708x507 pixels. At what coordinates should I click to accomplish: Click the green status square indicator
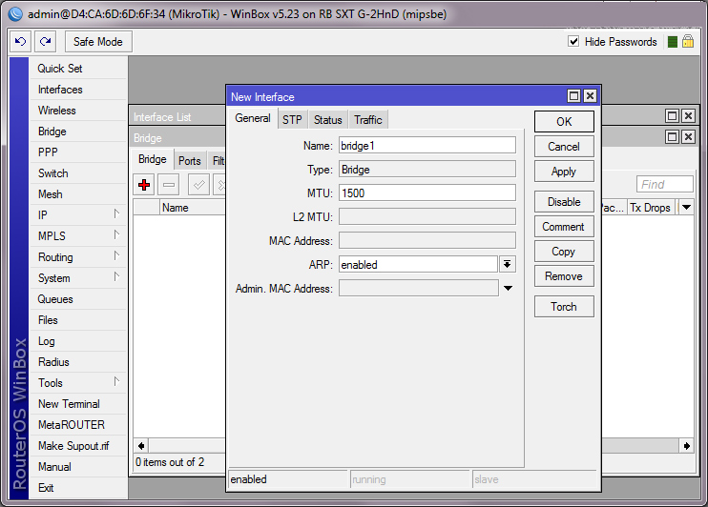[x=673, y=42]
